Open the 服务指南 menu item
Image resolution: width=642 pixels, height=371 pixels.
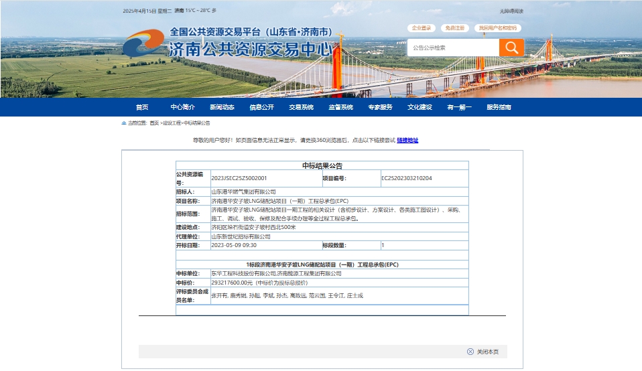499,107
